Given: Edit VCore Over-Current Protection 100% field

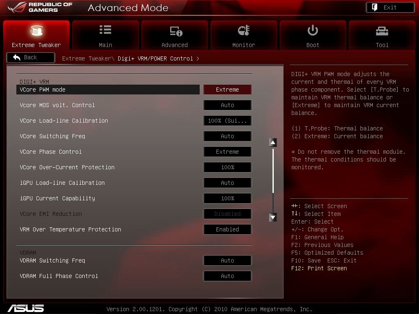Looking at the screenshot, I should pos(227,167).
